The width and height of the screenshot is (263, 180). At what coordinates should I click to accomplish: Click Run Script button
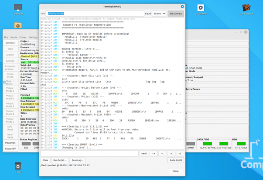(60, 160)
